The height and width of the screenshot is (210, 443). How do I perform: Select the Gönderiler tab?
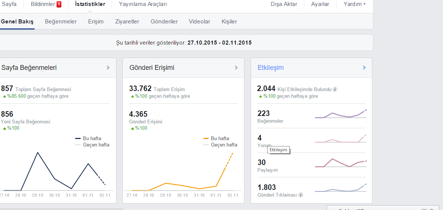(x=164, y=22)
